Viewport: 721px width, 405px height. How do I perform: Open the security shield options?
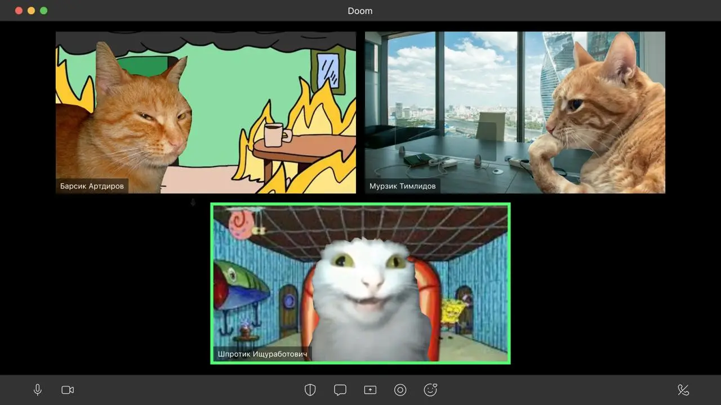click(310, 390)
